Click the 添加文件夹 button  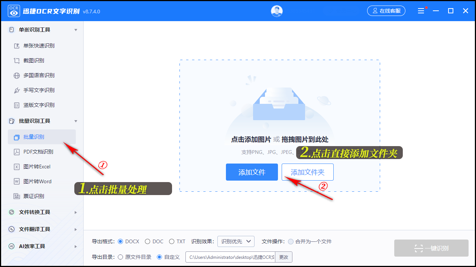[308, 172]
